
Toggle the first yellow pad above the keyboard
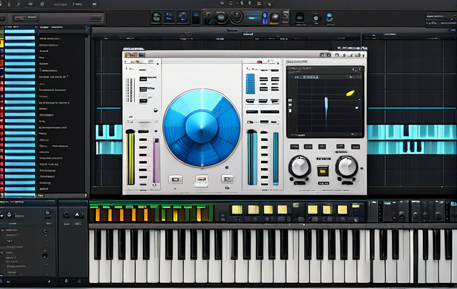(237, 210)
